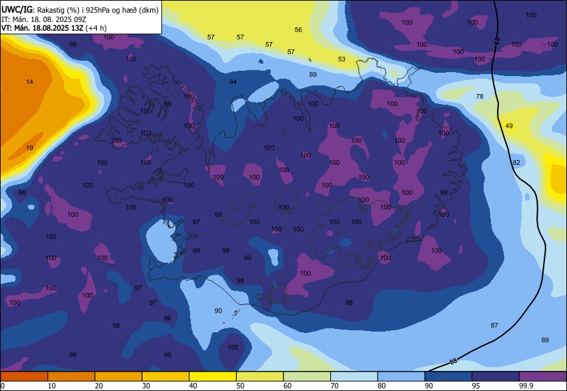Click the map title 'Rakastig (%) i 925hPa og hæð (dkm)'
The height and width of the screenshot is (391, 567).
pyautogui.click(x=97, y=10)
